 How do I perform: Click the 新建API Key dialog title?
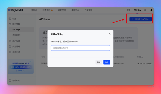pyautogui.click(x=57, y=34)
